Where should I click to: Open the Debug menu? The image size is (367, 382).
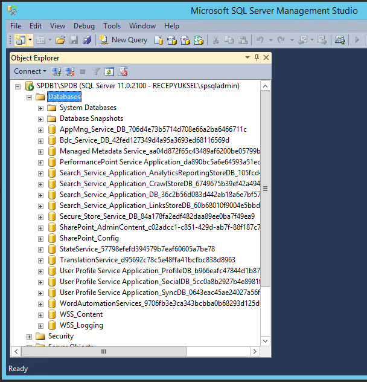[84, 26]
